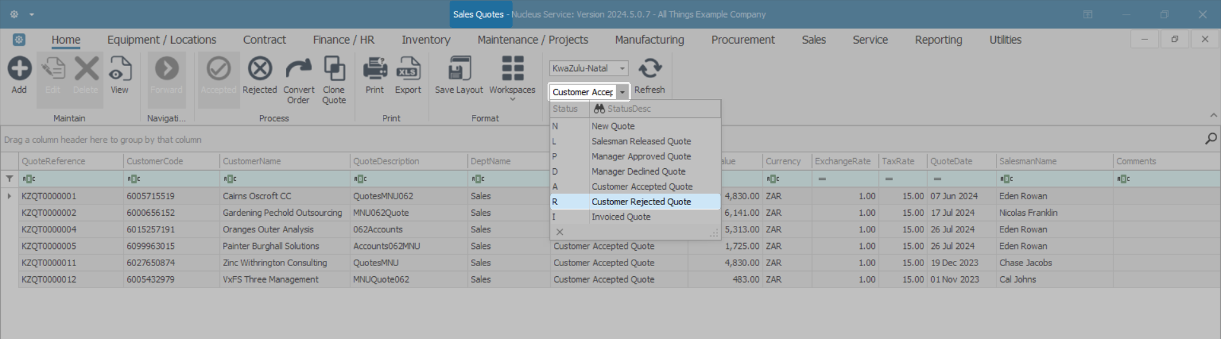Image resolution: width=1221 pixels, height=339 pixels.
Task: Open the Procurement ribbon tab
Action: point(743,40)
